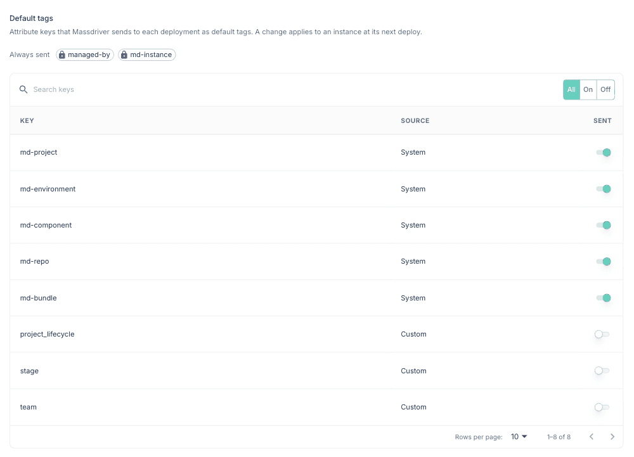This screenshot has width=634, height=457.
Task: Click Custom source in team row
Action: (x=413, y=407)
